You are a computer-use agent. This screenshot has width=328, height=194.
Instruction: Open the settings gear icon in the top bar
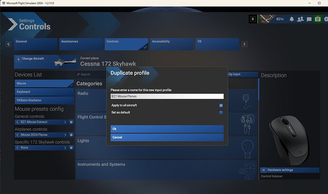click(x=326, y=19)
